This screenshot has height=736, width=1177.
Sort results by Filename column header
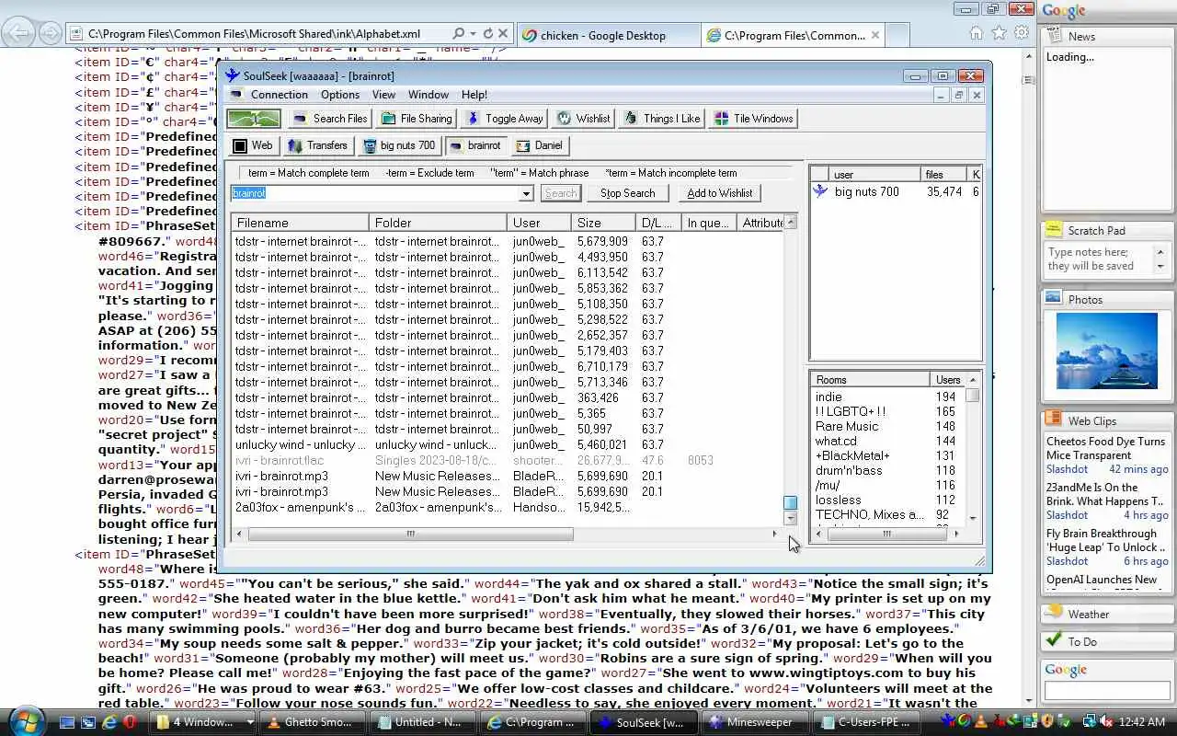300,223
